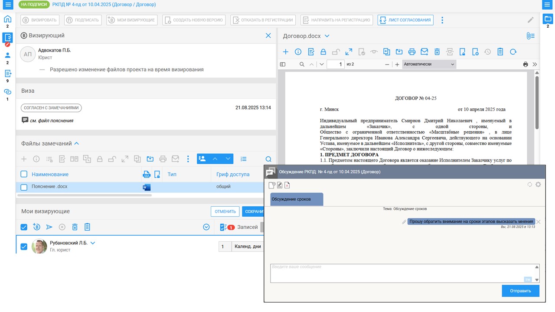Uncheck the Рубановский Л.Б. checkbox
Screen dimensions: 555x312
pyautogui.click(x=24, y=247)
